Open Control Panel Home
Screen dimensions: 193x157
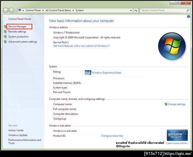[x=20, y=19]
